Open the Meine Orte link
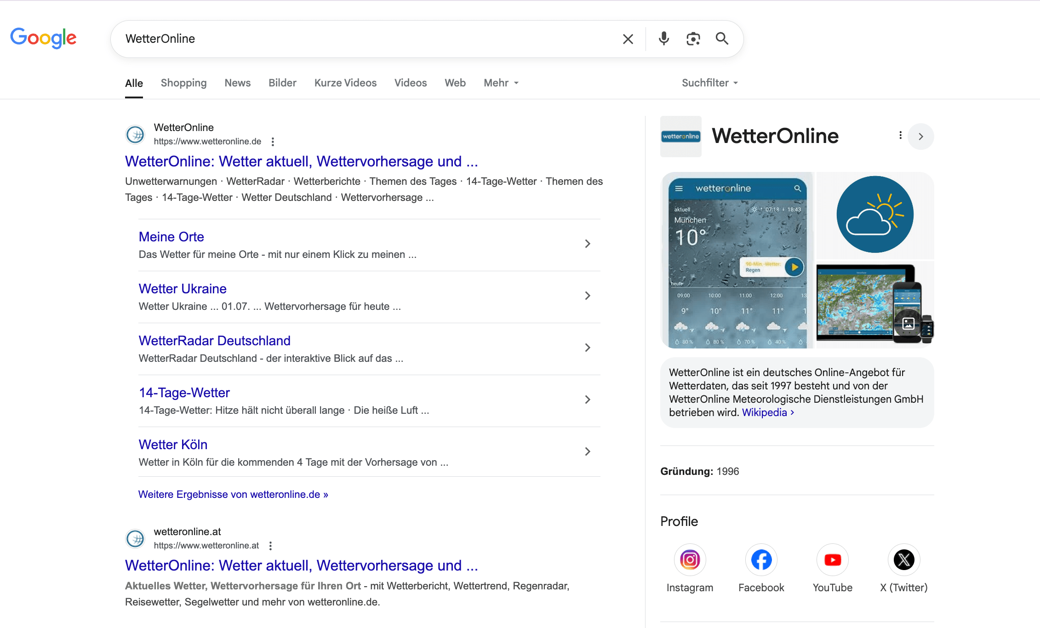This screenshot has width=1040, height=628. coord(171,237)
